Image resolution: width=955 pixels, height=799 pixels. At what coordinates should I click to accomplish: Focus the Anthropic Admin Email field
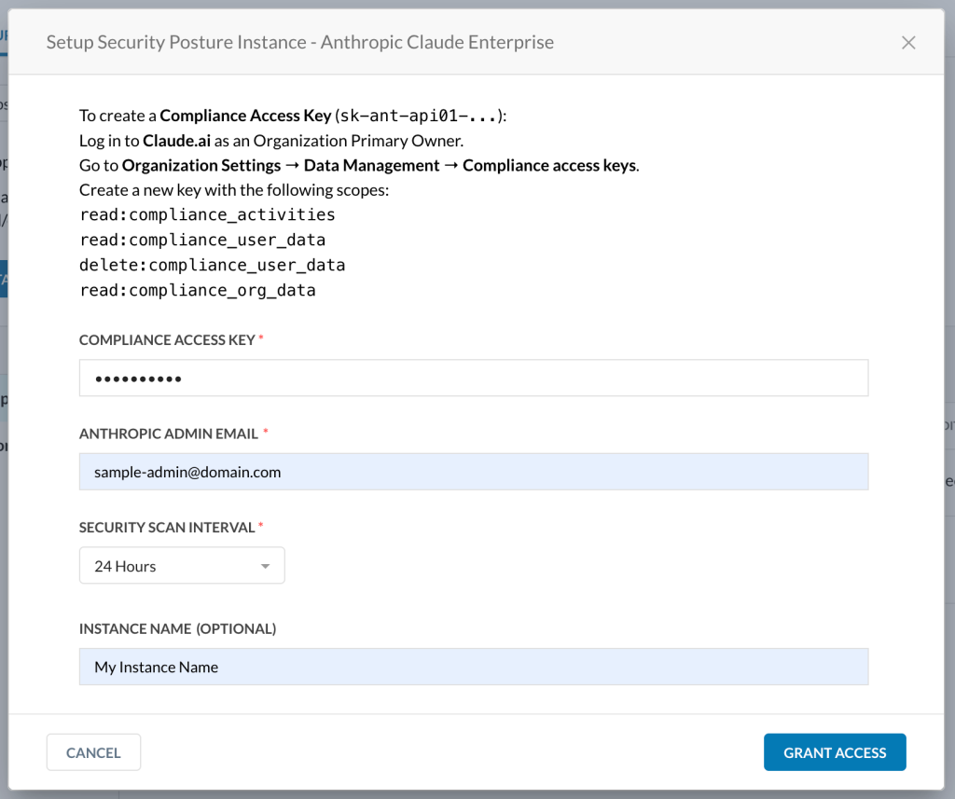click(473, 472)
